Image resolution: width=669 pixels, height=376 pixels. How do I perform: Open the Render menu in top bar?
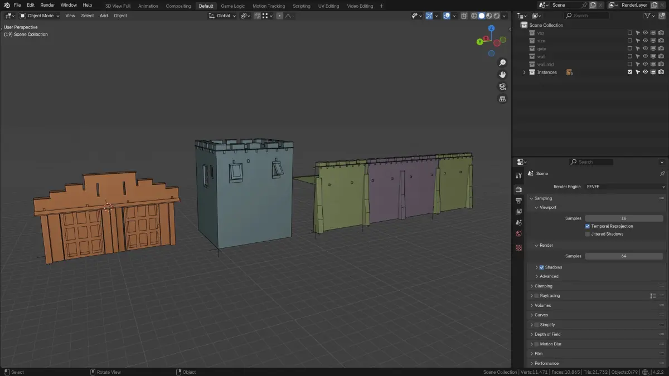[47, 5]
